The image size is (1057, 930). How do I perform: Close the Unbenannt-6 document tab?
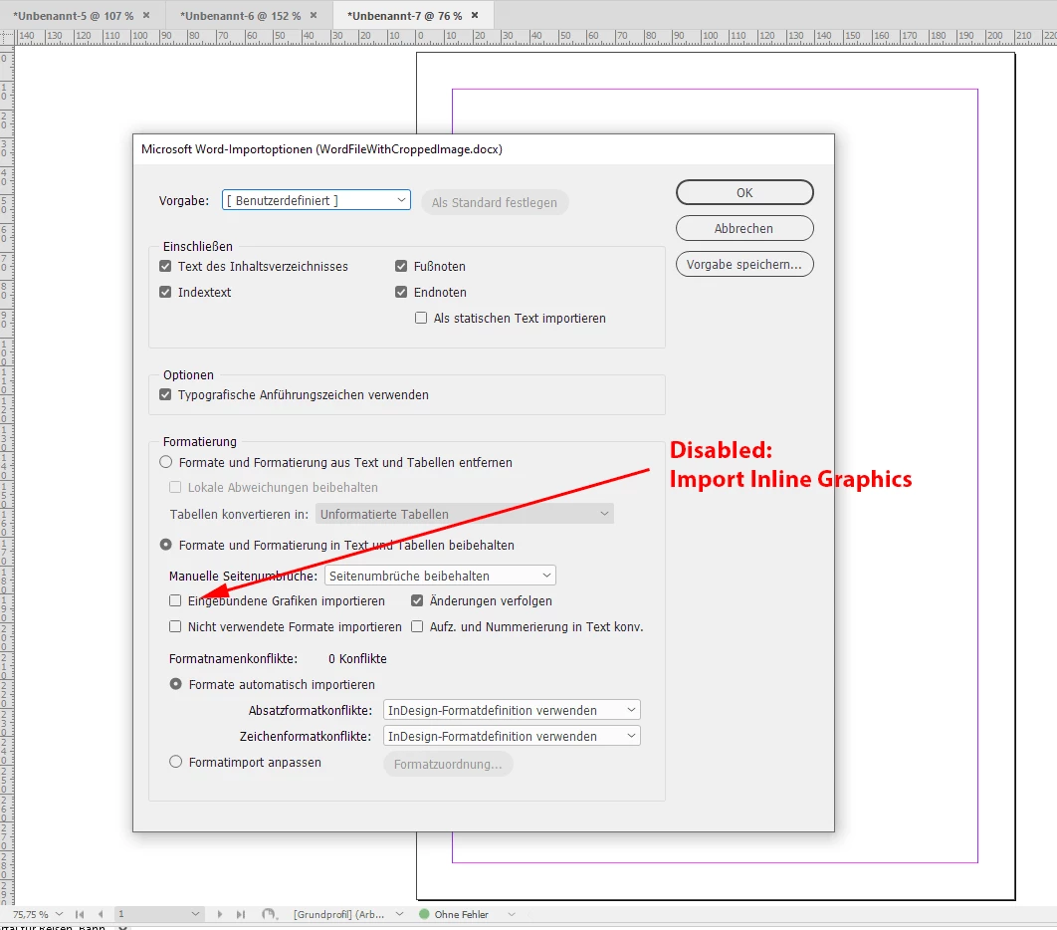pyautogui.click(x=314, y=15)
